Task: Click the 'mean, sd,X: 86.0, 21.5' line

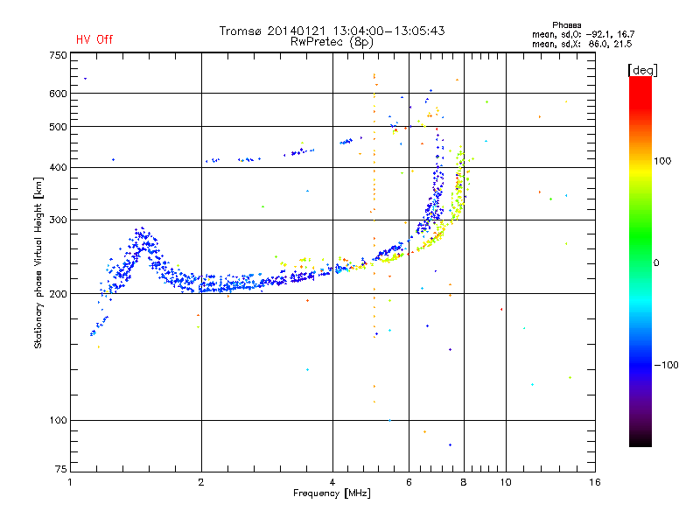Action: point(582,44)
